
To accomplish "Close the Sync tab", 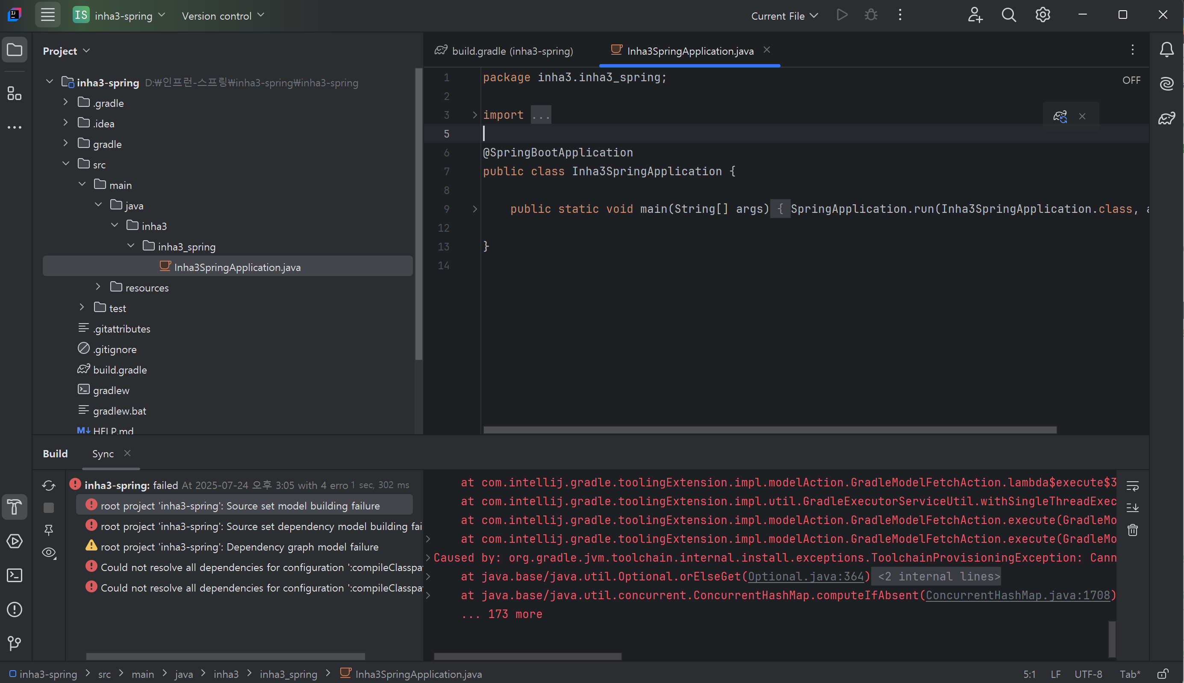I will pyautogui.click(x=127, y=453).
